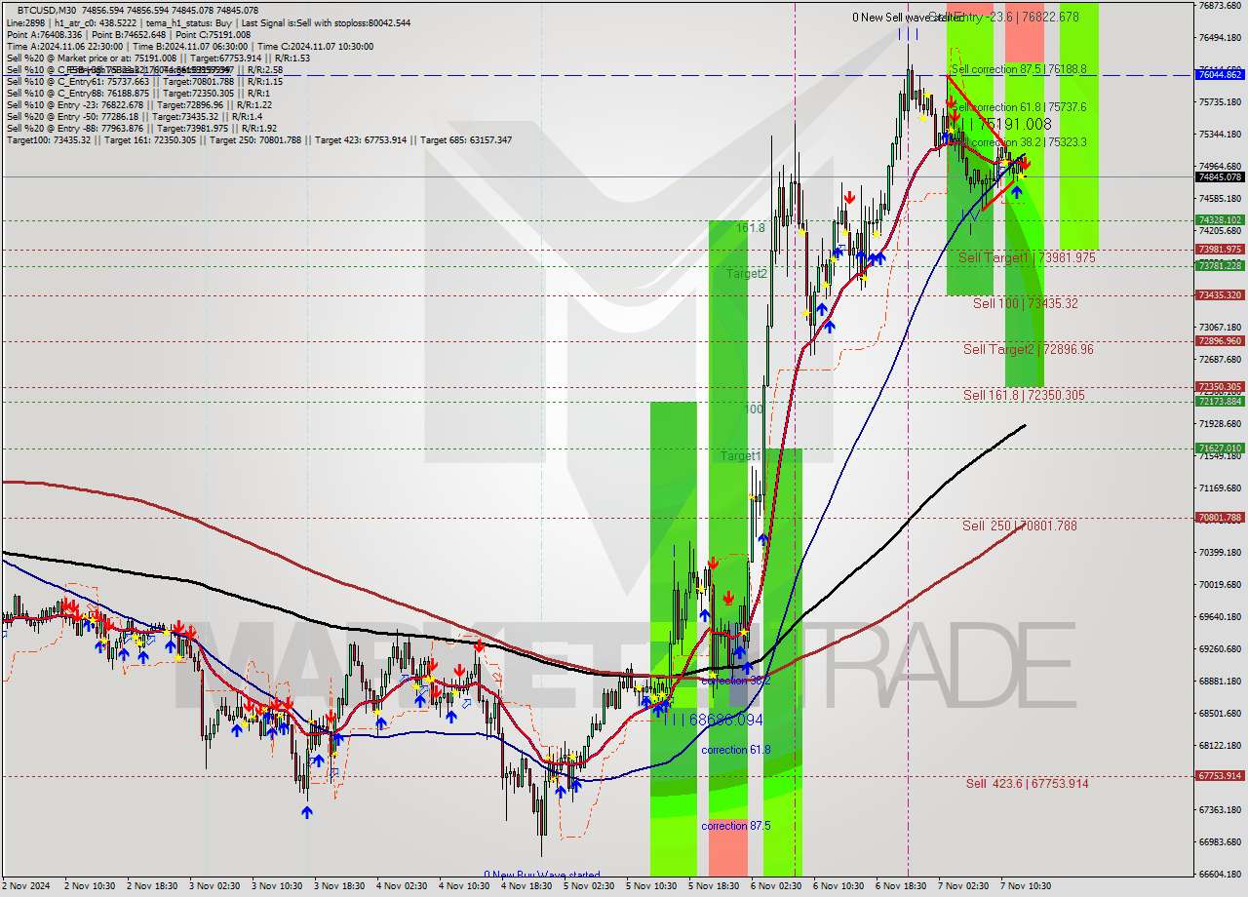
Task: Click the 'Sell correction 87.5 | 76188.8' label
Action: click(1018, 69)
